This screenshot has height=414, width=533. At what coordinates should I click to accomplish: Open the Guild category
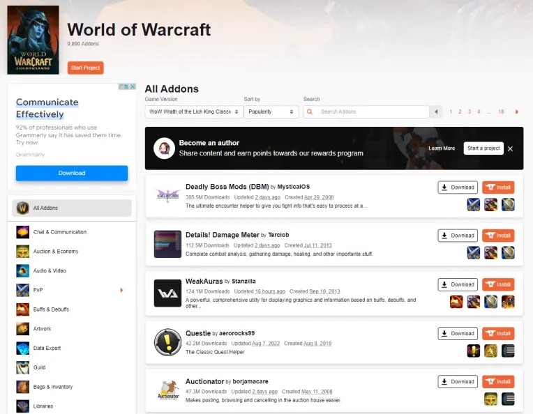[x=39, y=367]
